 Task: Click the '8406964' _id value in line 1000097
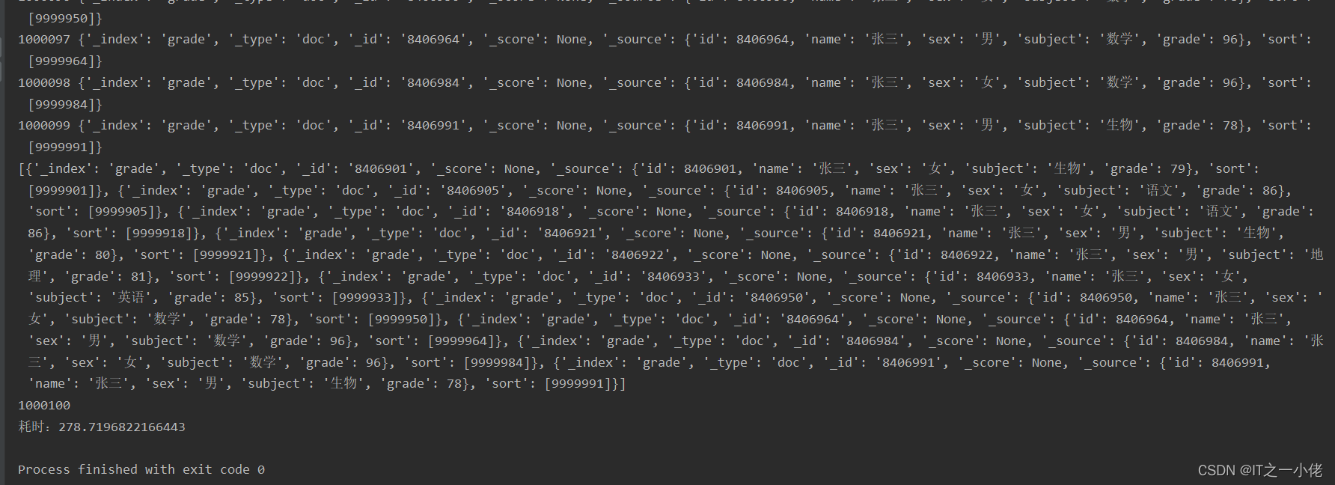(433, 39)
